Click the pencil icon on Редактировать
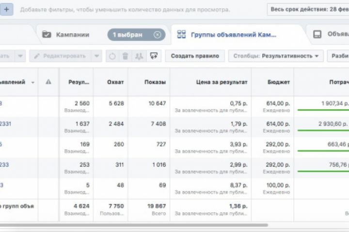Viewport: 349px width, 232px height. click(37, 56)
